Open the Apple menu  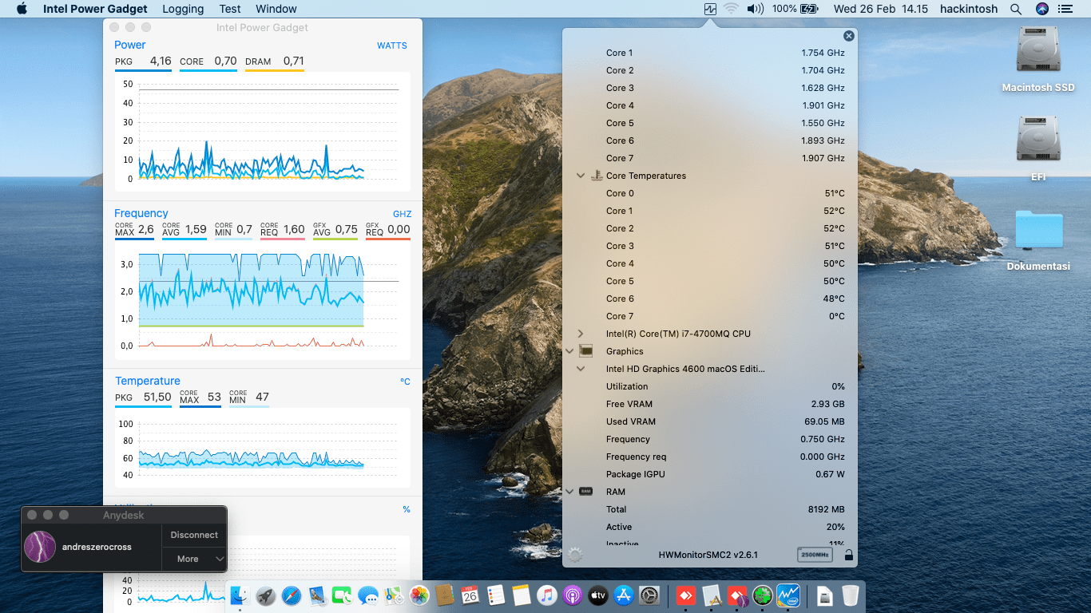point(22,9)
